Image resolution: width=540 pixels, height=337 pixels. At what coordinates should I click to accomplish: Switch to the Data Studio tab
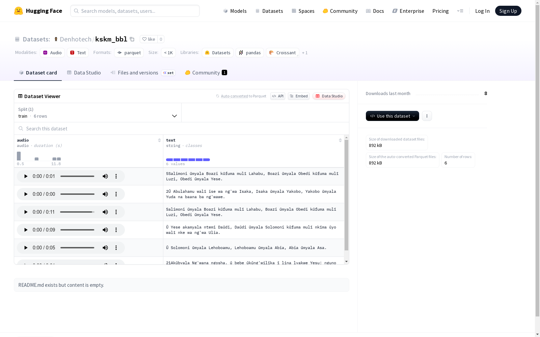(84, 73)
